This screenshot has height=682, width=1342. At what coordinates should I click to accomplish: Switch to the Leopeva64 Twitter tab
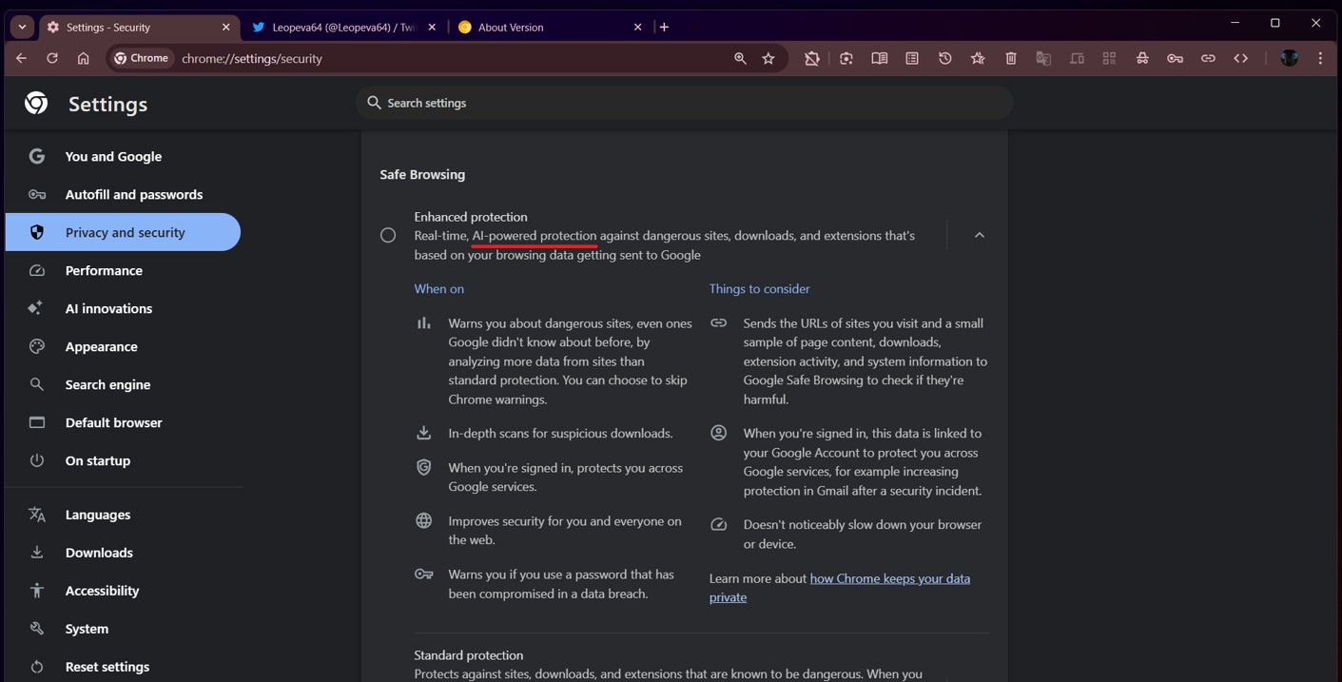coord(341,27)
